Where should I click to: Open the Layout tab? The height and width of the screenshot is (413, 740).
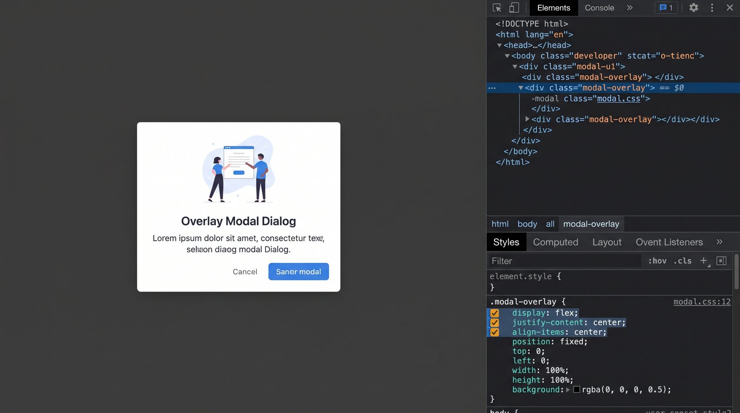coord(607,242)
